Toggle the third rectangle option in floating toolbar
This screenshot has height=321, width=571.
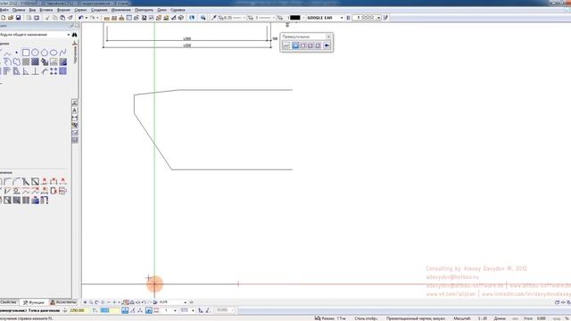[x=303, y=45]
